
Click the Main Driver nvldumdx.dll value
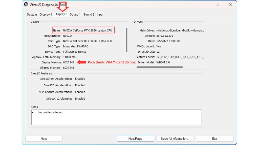pyautogui.click(x=181, y=30)
